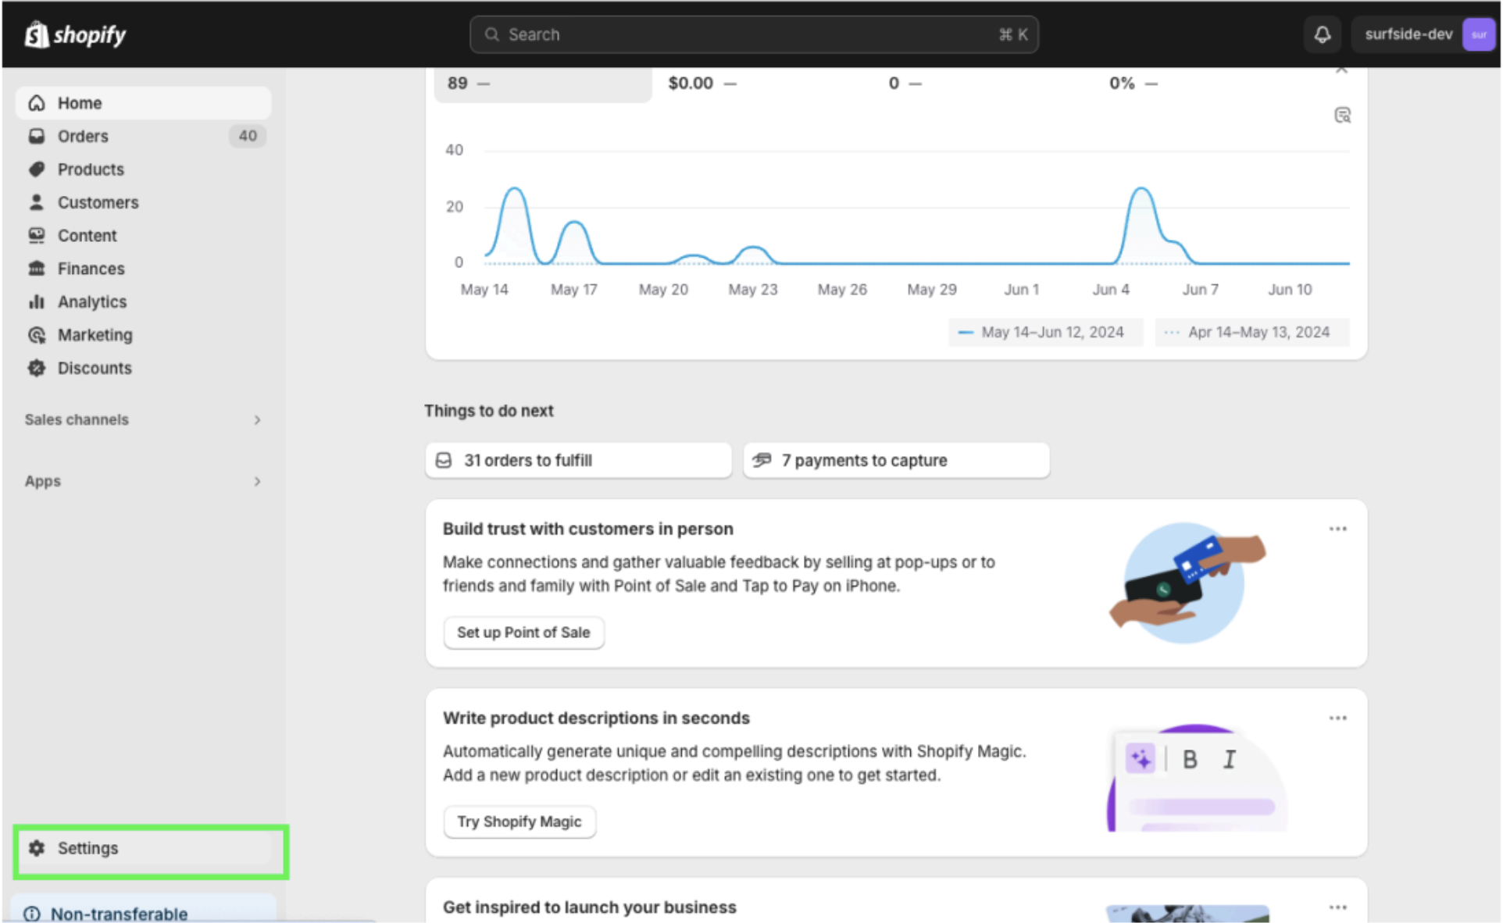Click the payments capture icon
Screen dimensions: 1503x923
pos(762,460)
